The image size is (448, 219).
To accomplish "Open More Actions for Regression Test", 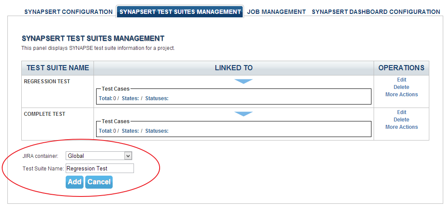I will pos(401,95).
